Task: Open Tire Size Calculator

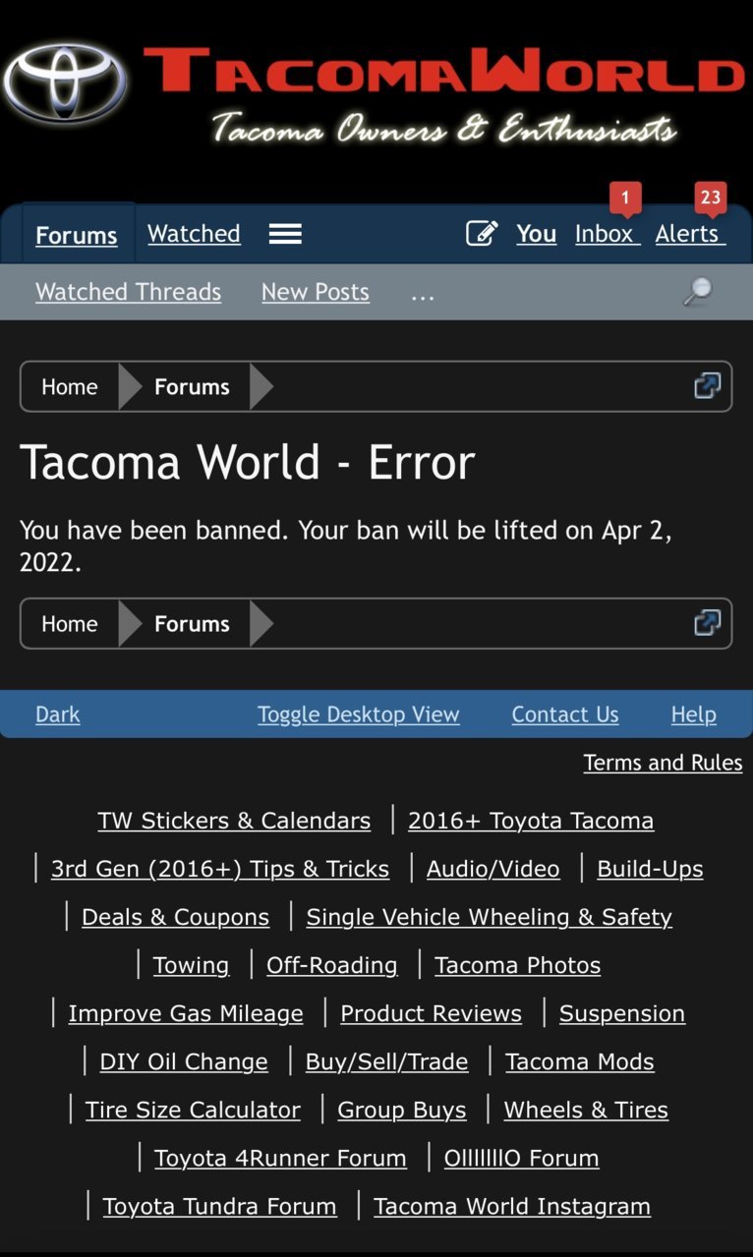Action: (x=193, y=1110)
